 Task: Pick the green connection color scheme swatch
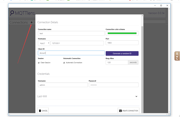[x=122, y=33]
